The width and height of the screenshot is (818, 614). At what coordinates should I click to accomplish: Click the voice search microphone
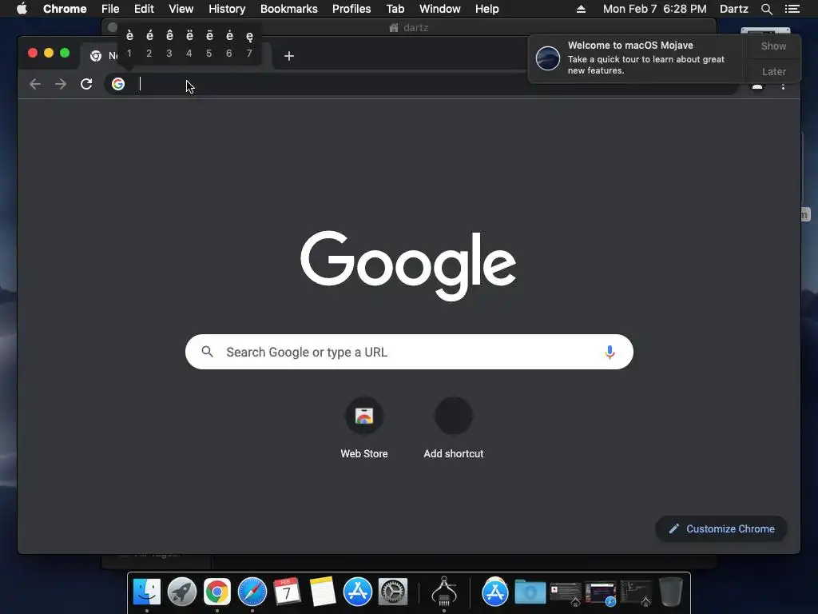[610, 352]
